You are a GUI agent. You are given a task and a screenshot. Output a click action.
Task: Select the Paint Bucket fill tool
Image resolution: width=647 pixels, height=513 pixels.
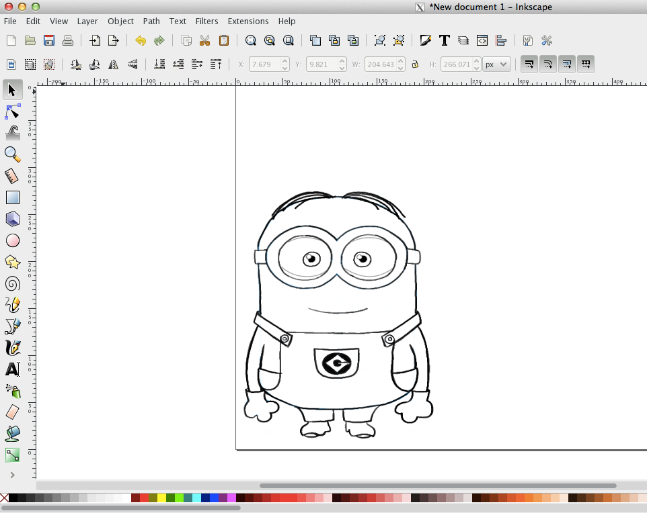click(x=12, y=434)
